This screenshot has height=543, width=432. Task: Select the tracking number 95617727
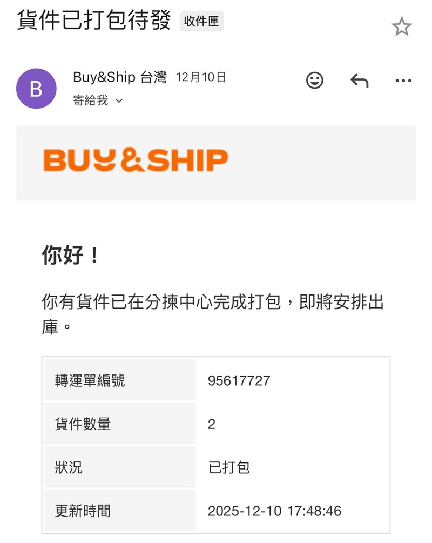pos(239,380)
